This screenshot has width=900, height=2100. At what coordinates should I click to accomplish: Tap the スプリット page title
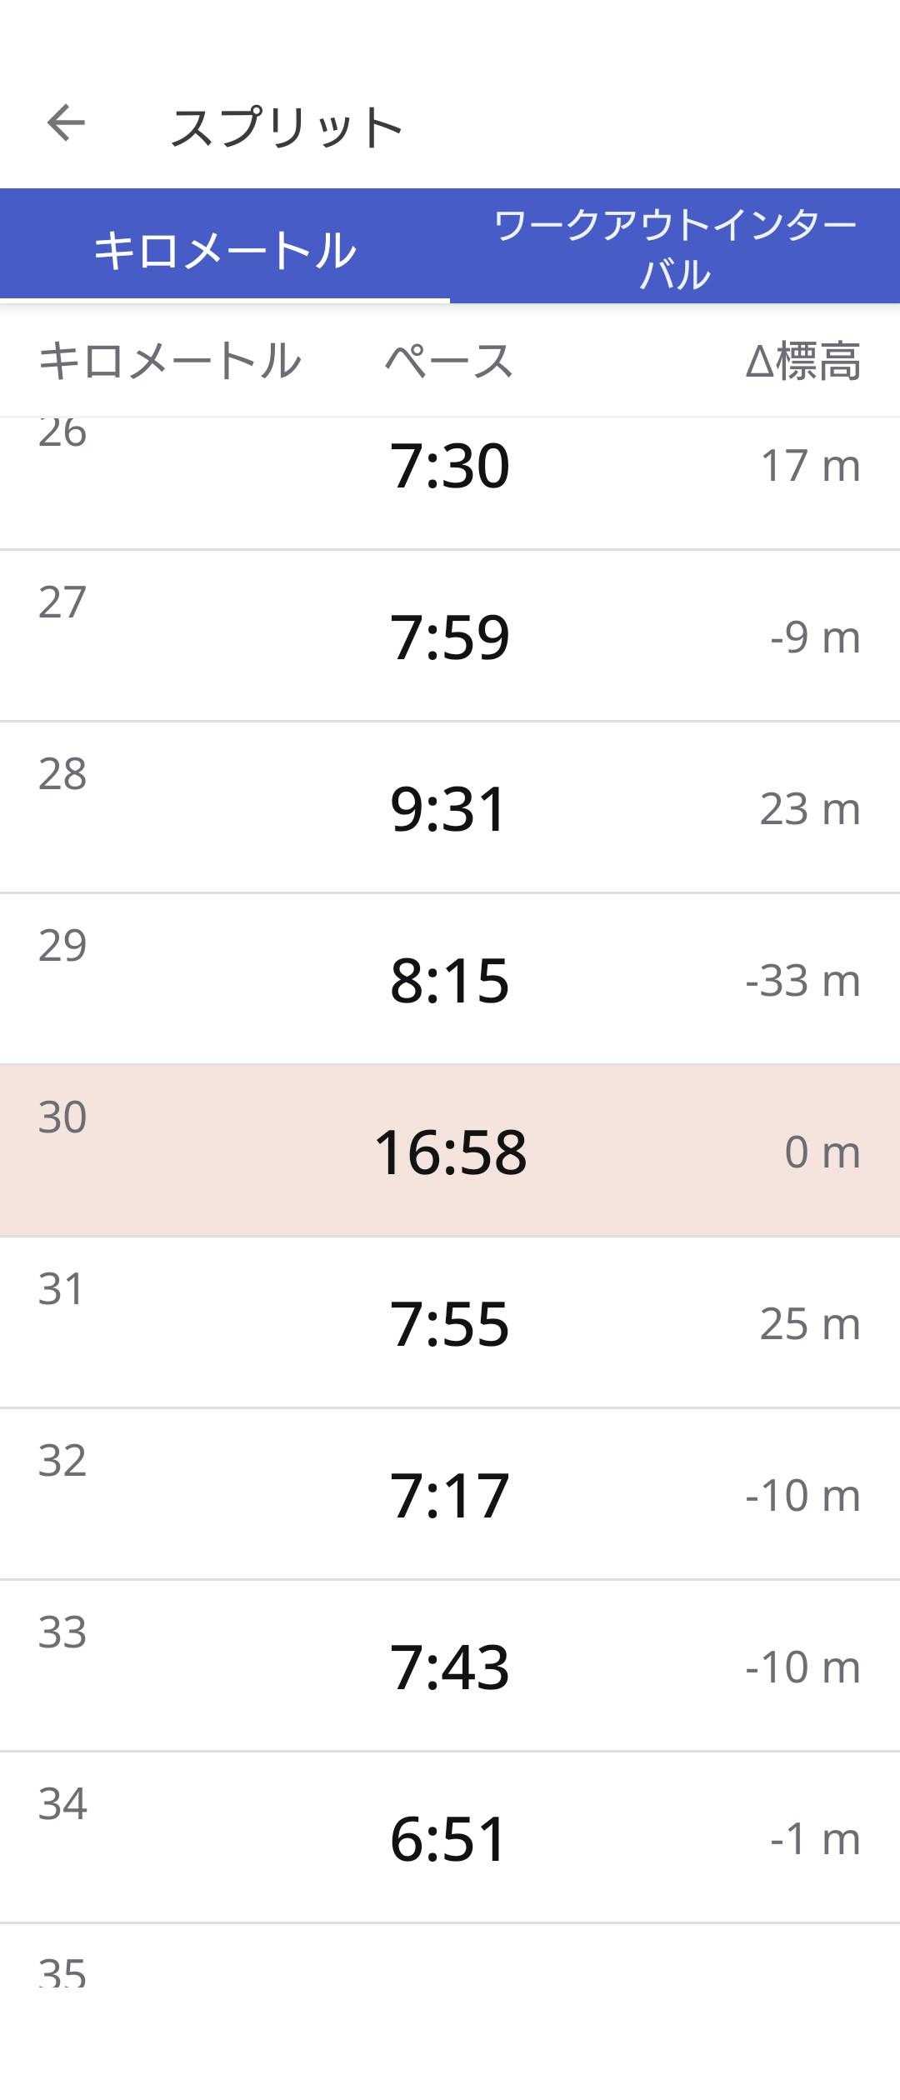(287, 127)
